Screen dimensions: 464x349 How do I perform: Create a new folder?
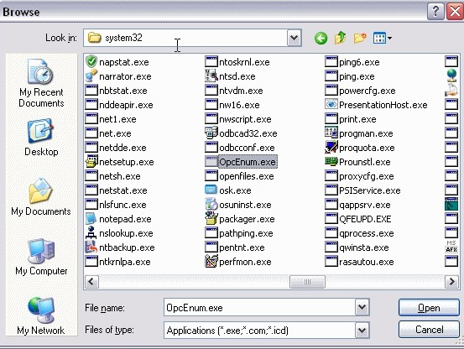coord(360,38)
